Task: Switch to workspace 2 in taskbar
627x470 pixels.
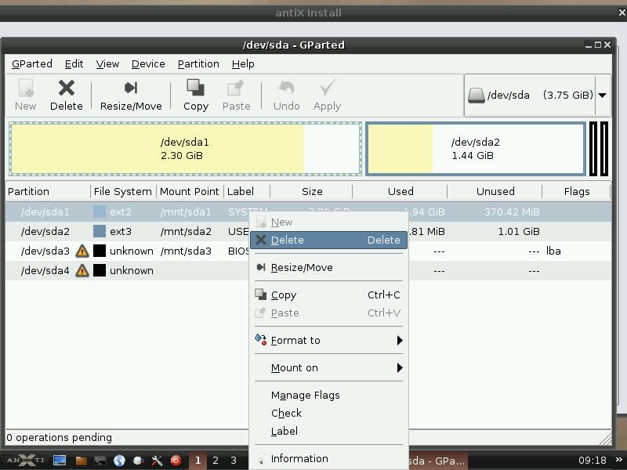Action: [216, 461]
